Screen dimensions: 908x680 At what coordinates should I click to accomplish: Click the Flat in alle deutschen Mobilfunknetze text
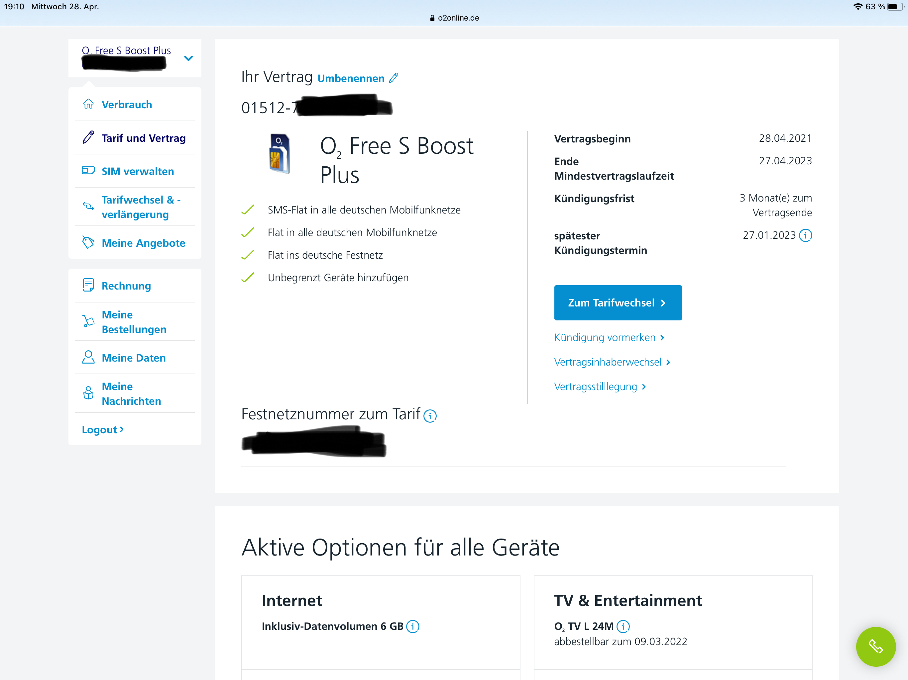tap(352, 232)
